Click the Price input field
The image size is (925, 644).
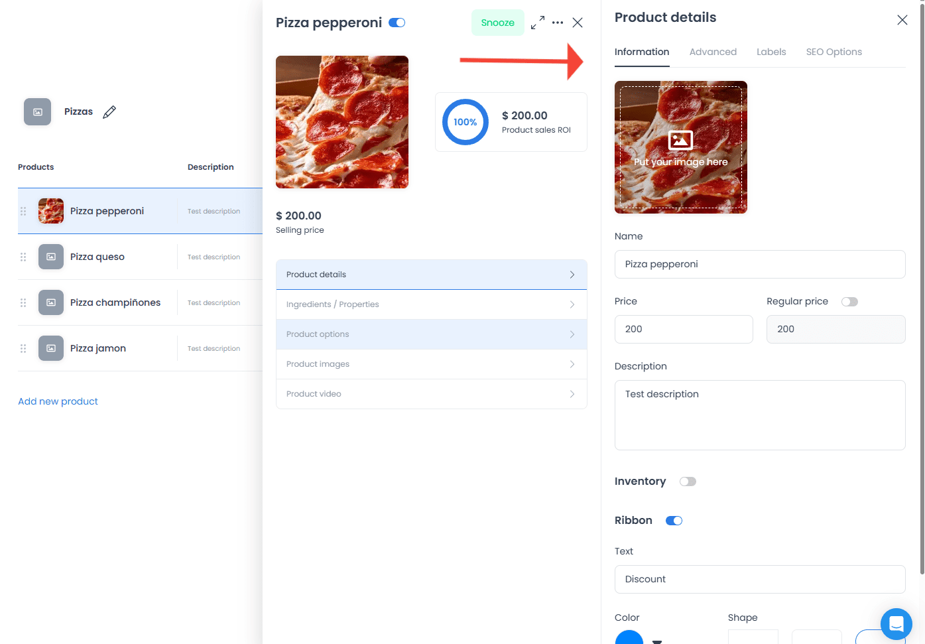[684, 329]
